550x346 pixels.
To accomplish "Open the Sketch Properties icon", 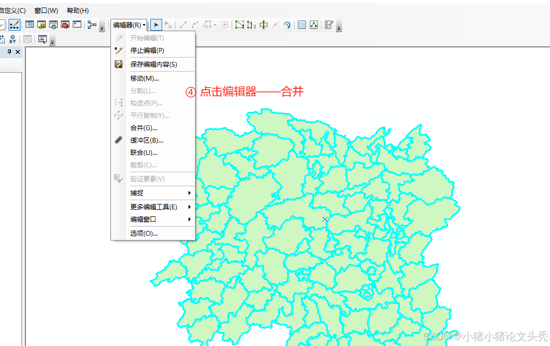I will point(314,25).
